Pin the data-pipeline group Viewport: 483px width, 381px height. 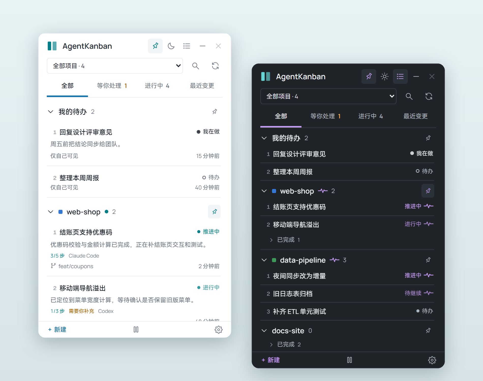pyautogui.click(x=428, y=260)
